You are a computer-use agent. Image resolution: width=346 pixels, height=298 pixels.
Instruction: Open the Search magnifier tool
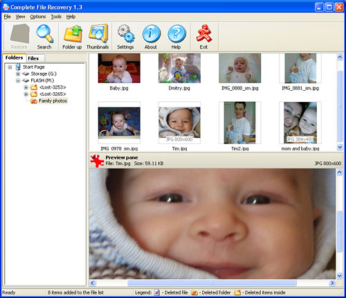pos(45,34)
